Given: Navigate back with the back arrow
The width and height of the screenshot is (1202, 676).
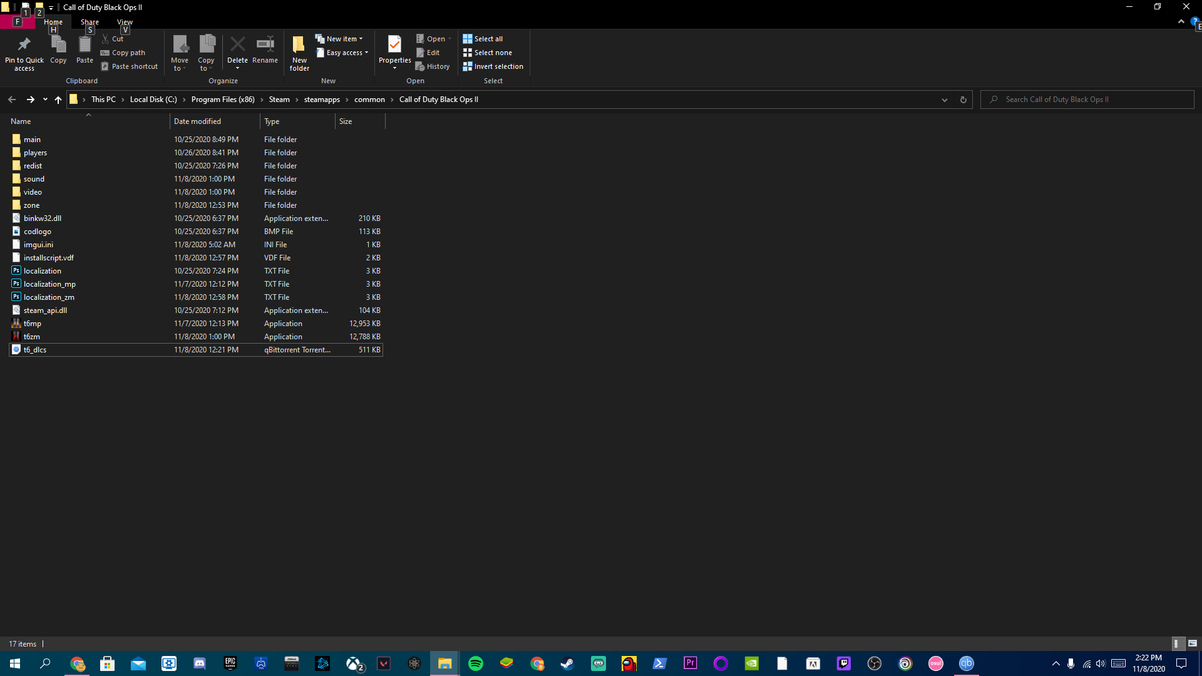Looking at the screenshot, I should tap(12, 100).
